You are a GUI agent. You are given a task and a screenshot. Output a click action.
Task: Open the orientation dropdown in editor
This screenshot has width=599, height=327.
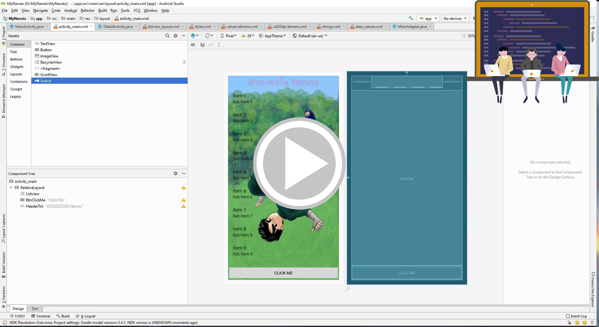[x=209, y=36]
